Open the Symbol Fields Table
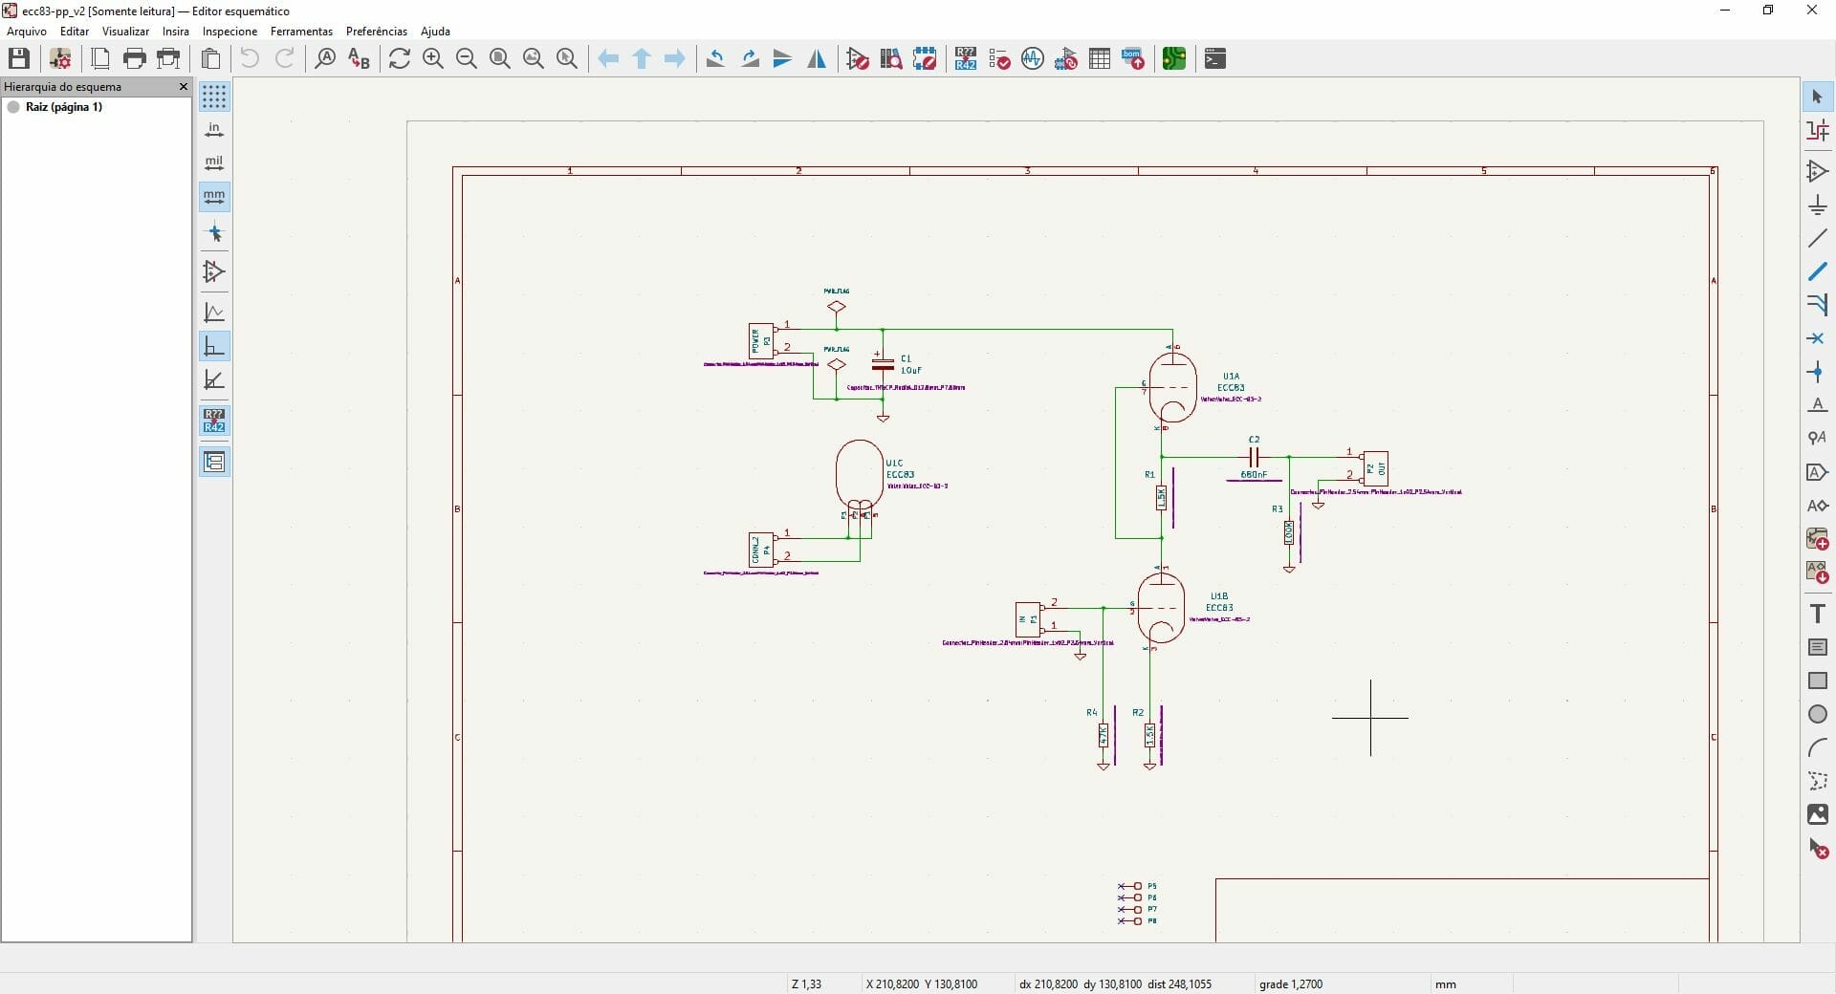 click(x=1101, y=58)
